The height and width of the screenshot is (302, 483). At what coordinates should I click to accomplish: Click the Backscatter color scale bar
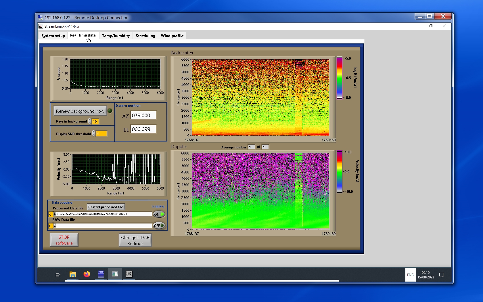(x=340, y=78)
